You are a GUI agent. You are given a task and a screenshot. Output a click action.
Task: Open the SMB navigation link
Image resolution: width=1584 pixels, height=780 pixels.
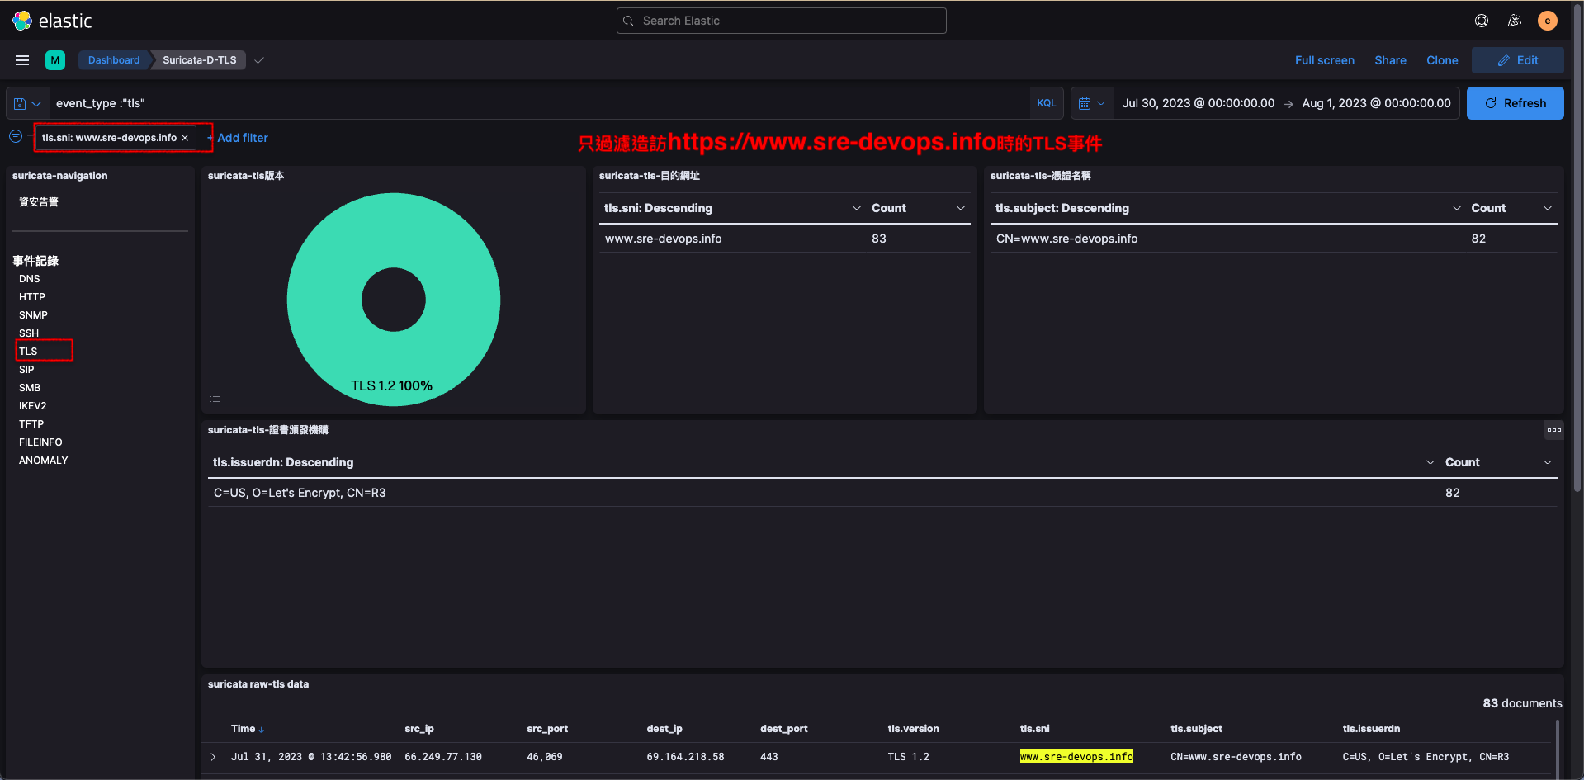point(30,388)
